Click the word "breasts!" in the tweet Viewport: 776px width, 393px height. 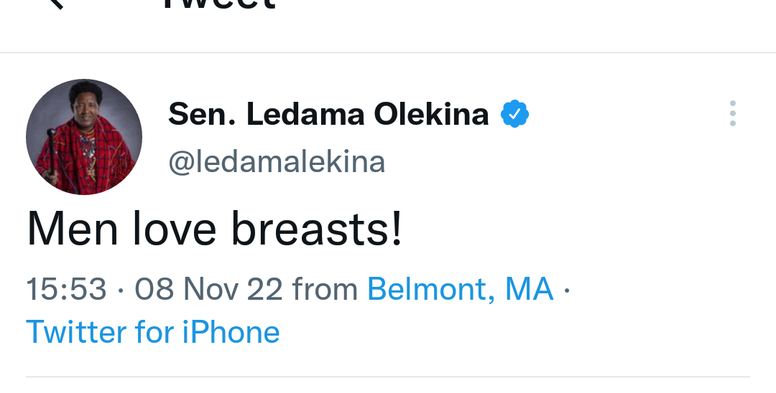[x=317, y=230]
